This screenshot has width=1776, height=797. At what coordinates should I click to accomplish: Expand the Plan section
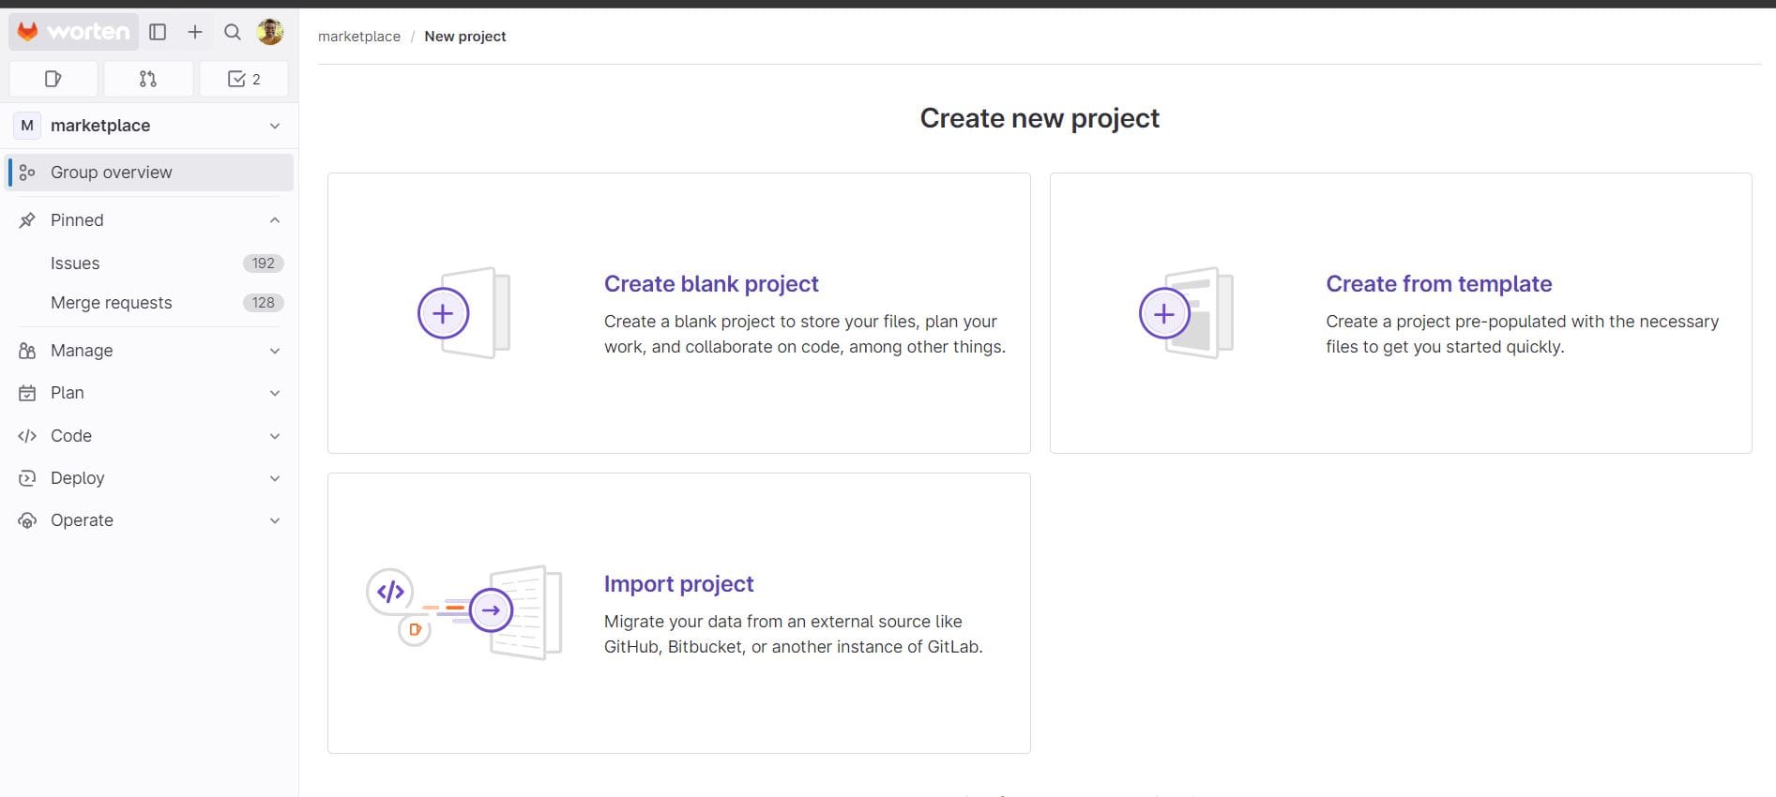click(x=150, y=393)
